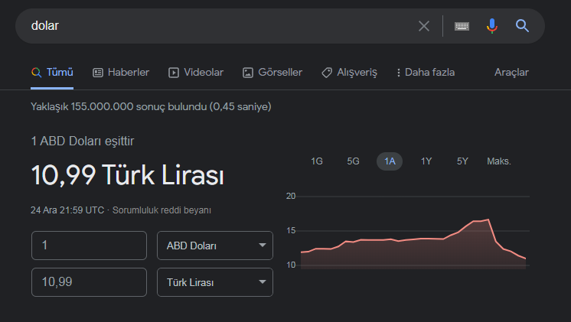Show the 1Y chart range
The width and height of the screenshot is (571, 322).
point(426,161)
